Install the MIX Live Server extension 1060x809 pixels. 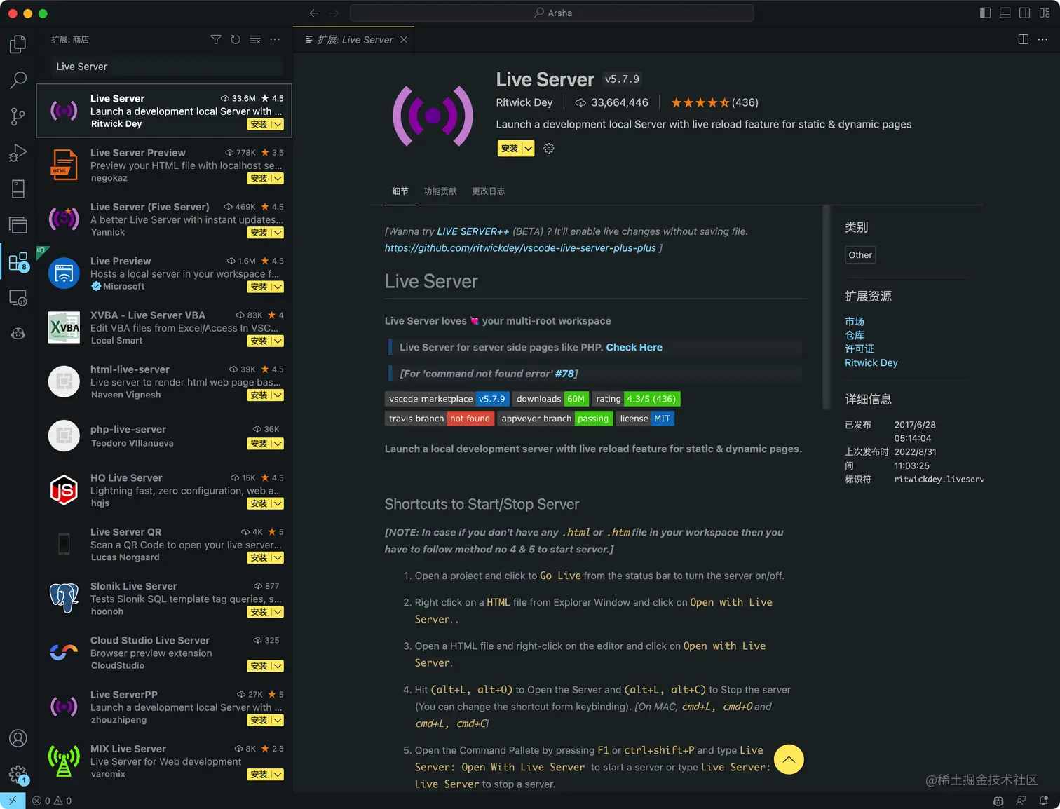point(259,775)
